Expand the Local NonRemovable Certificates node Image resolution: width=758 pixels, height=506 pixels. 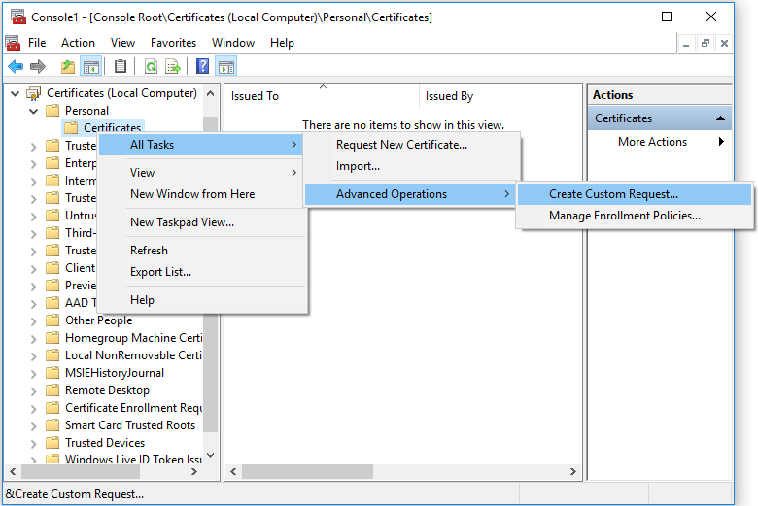coord(33,355)
